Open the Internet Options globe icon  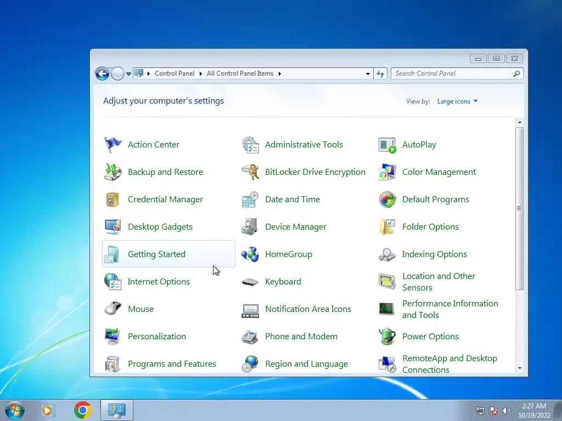[113, 282]
